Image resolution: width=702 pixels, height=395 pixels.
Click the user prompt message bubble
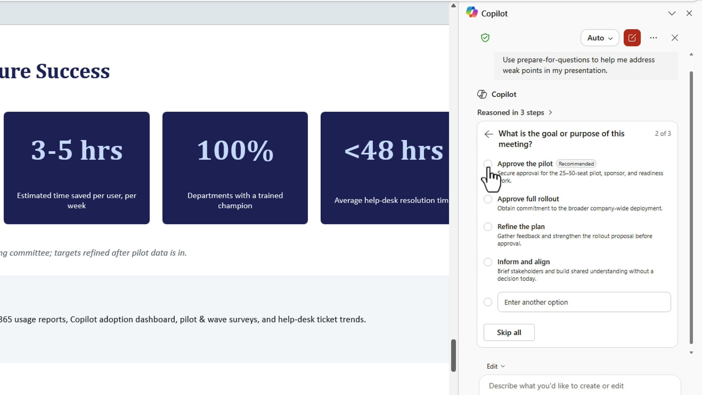point(586,65)
